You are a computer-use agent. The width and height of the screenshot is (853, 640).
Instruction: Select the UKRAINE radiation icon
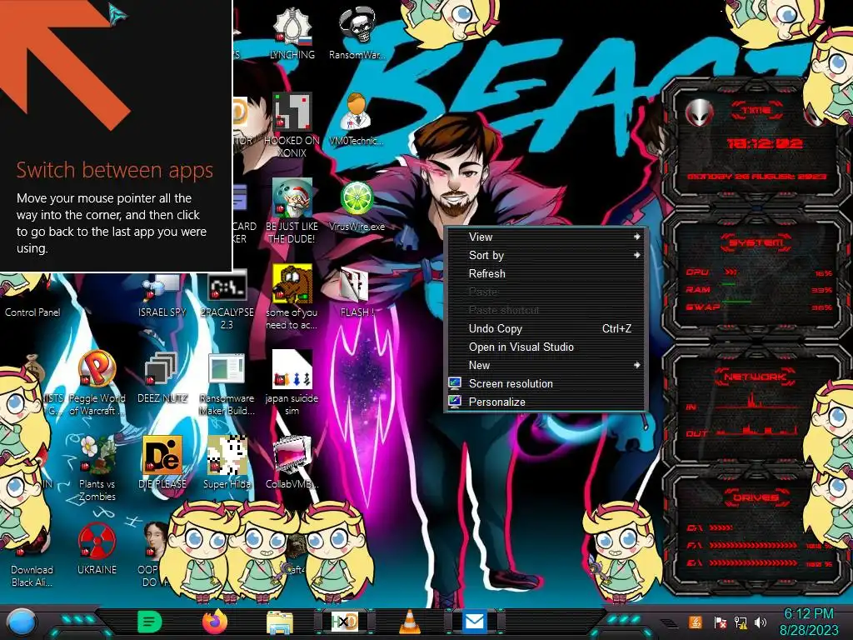pos(97,548)
